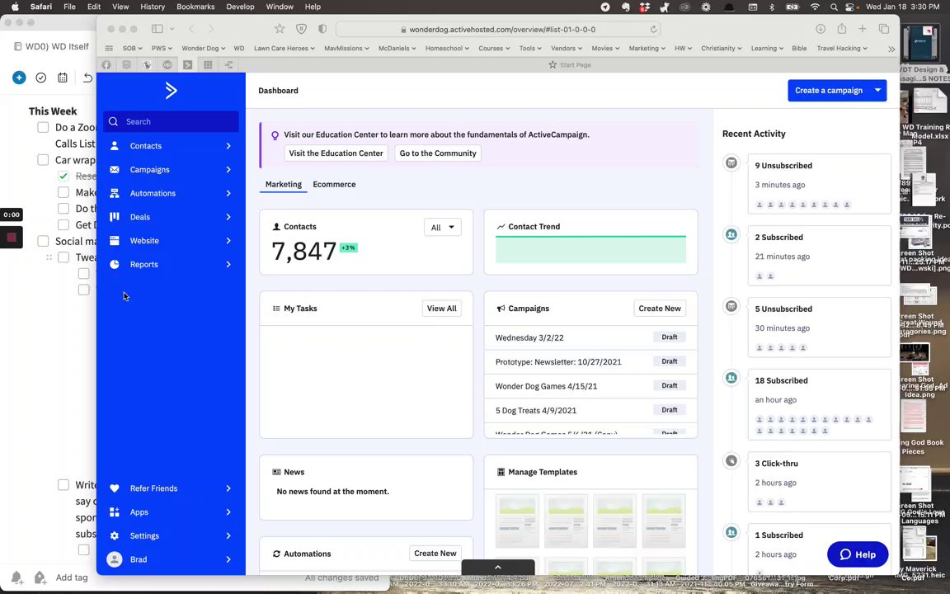Check the 'Make' subtask checkbox
The width and height of the screenshot is (950, 594).
pos(63,192)
